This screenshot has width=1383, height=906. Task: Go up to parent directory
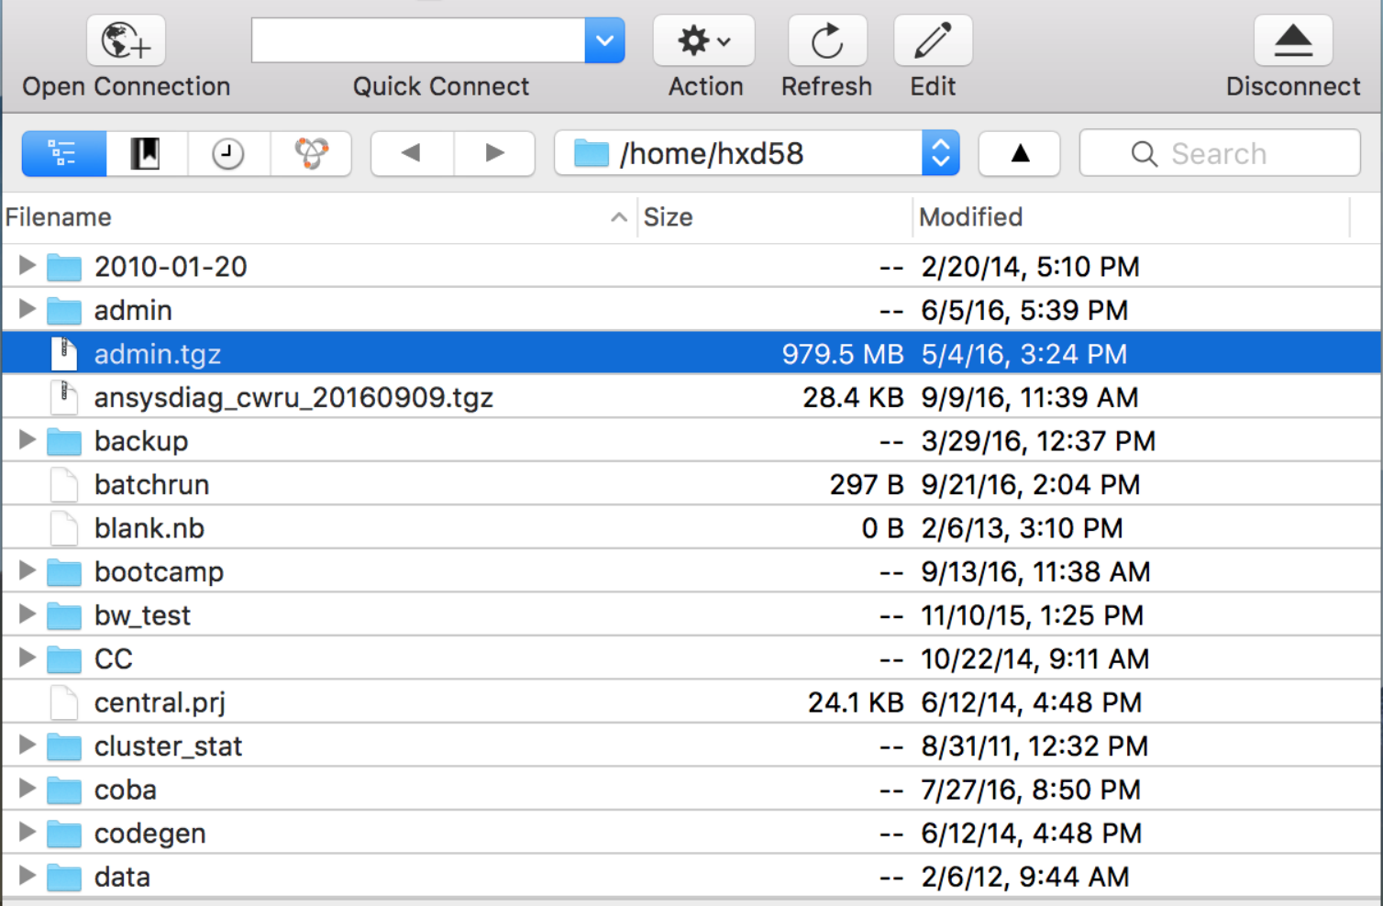pos(1020,153)
